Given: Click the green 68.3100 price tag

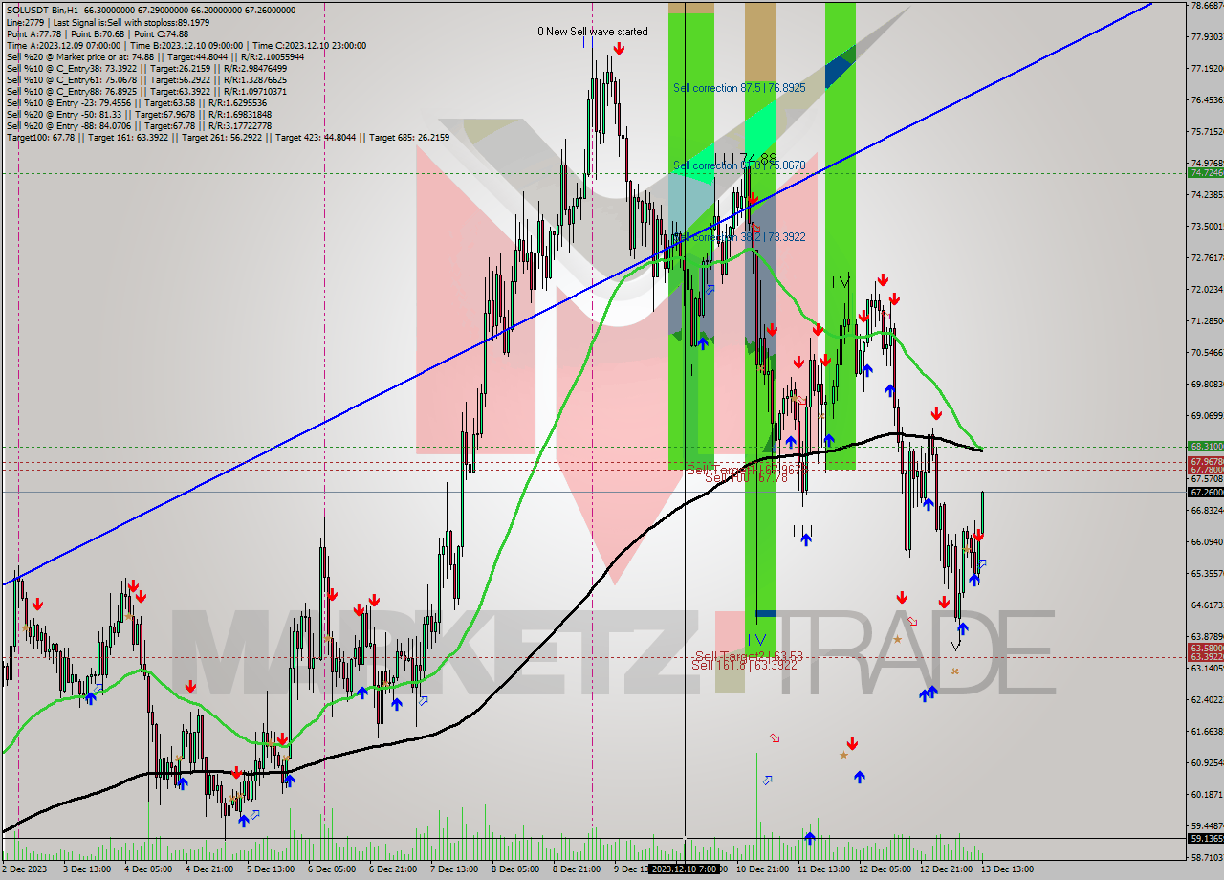Looking at the screenshot, I should (x=1205, y=447).
